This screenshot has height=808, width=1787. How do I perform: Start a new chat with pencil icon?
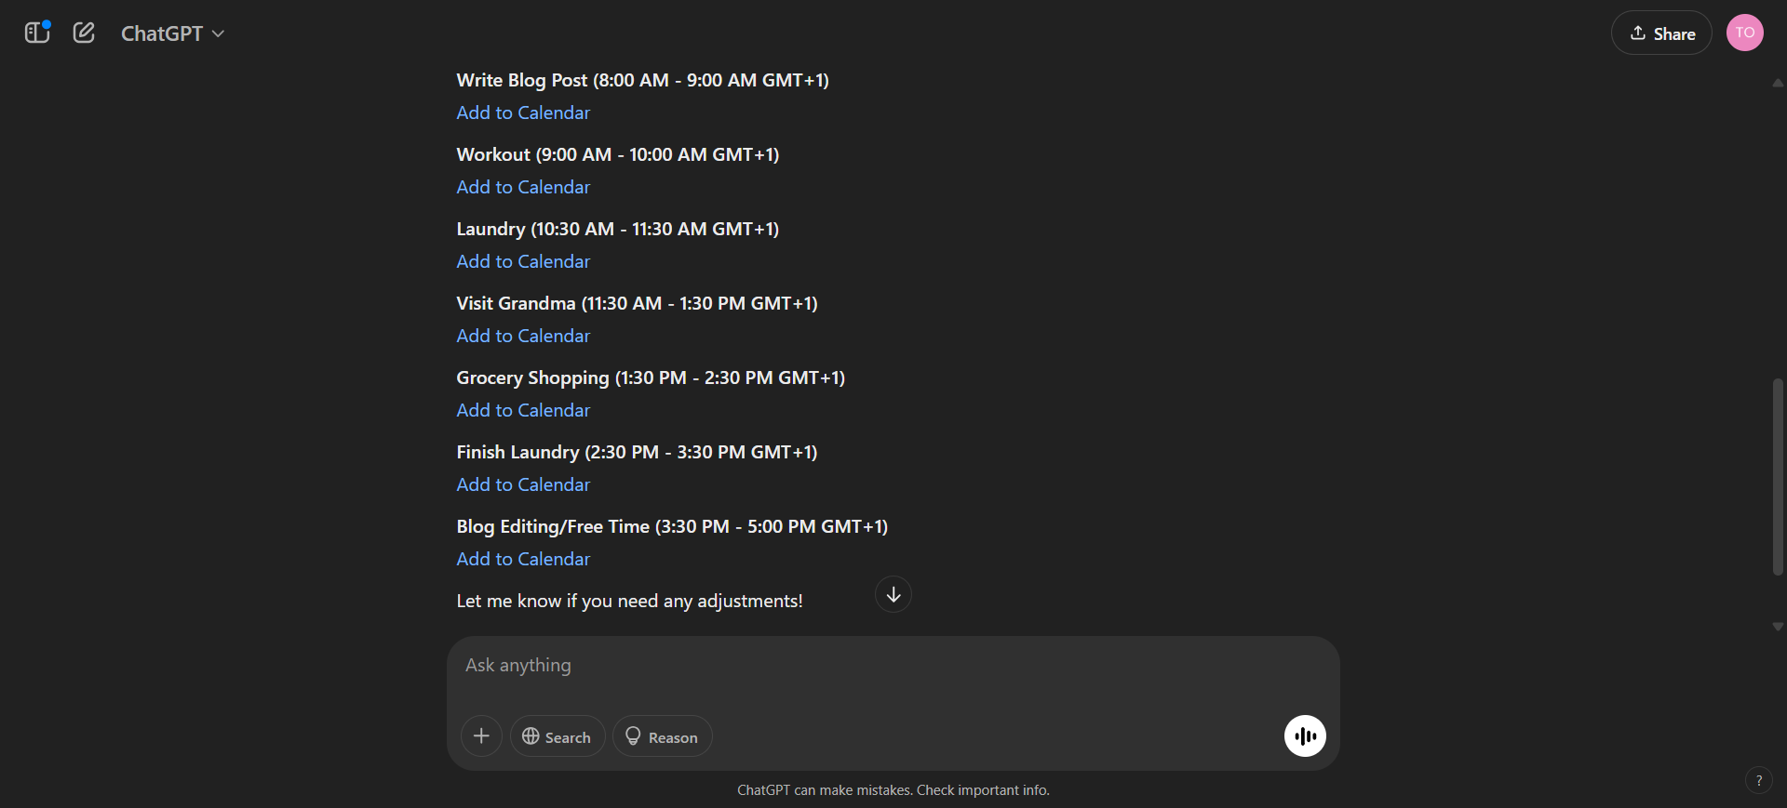tap(84, 33)
